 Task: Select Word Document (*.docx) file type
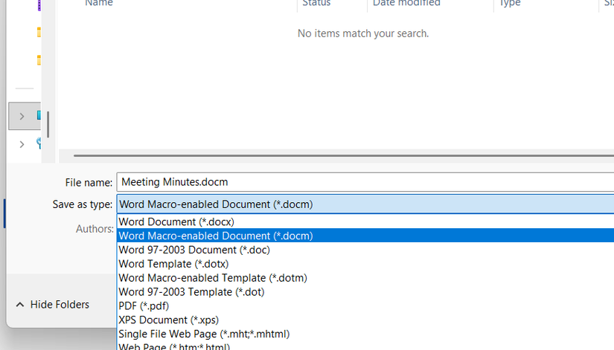point(365,221)
